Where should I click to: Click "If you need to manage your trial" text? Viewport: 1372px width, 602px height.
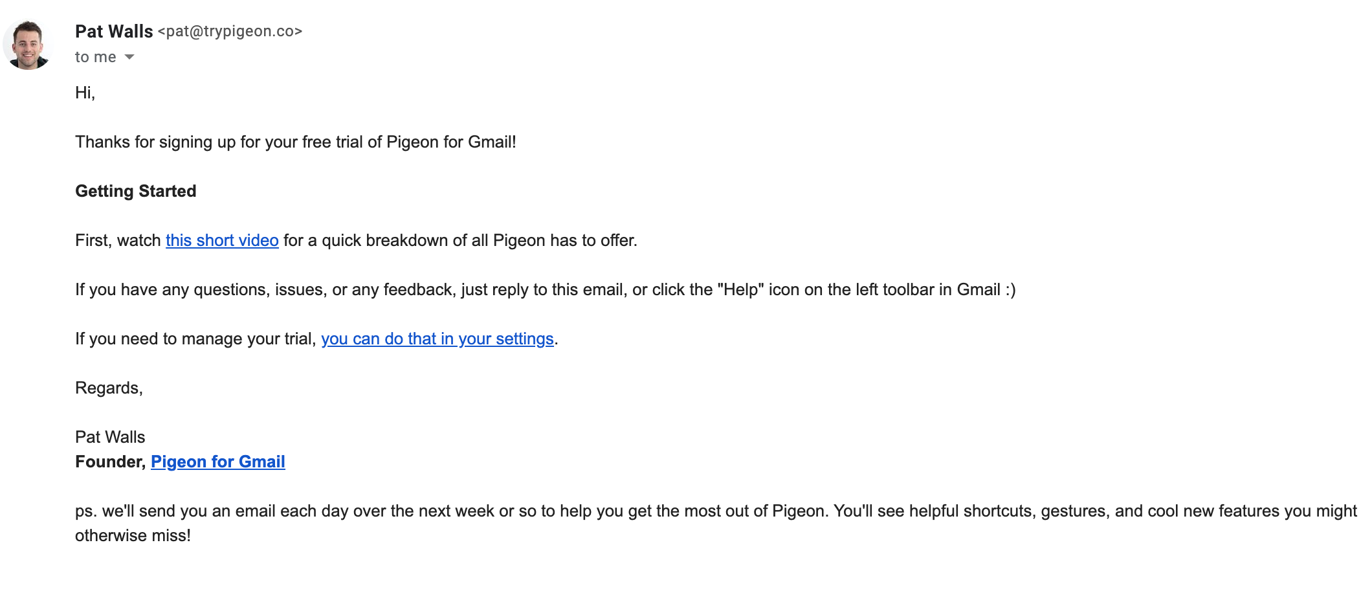(x=195, y=339)
